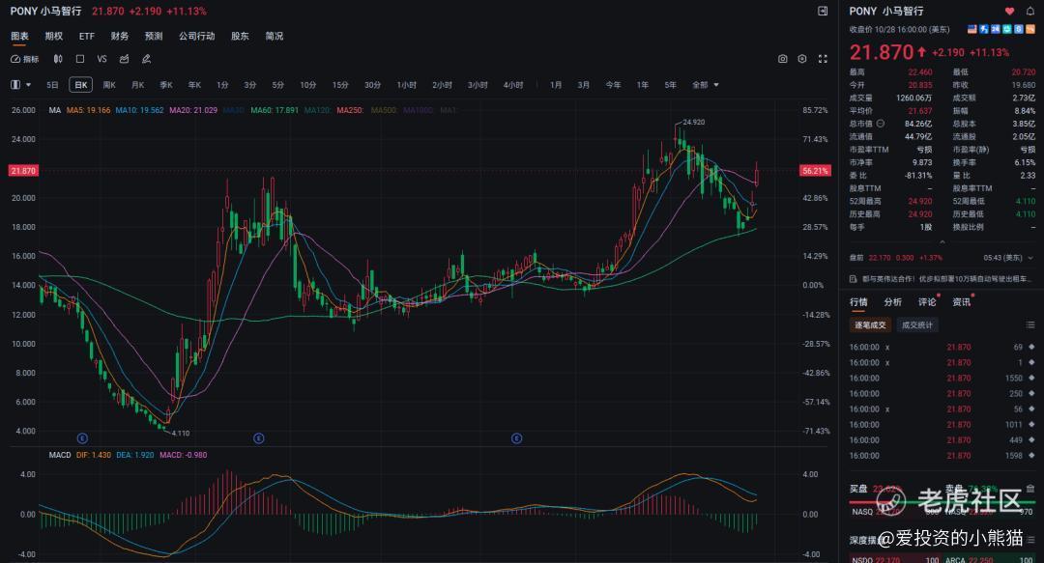
Task: Click the MA5: 19.166 indicator label
Action: pos(89,110)
